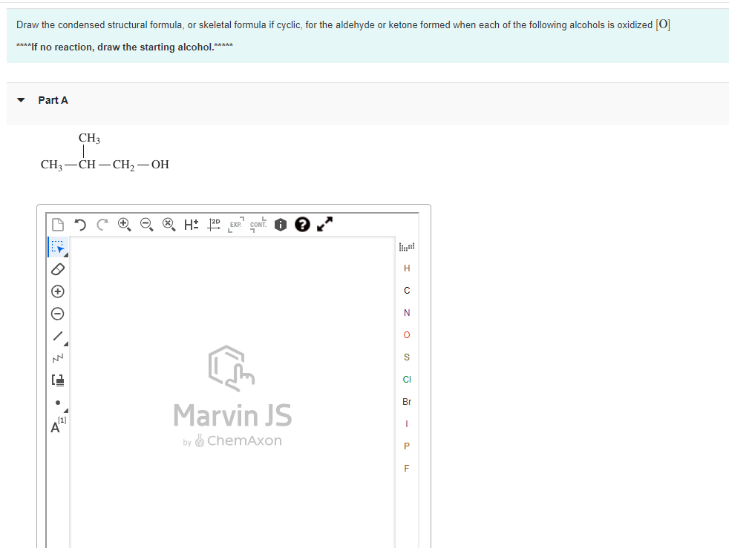
Task: Click the 'If no reaction' instruction text
Action: tap(125, 47)
